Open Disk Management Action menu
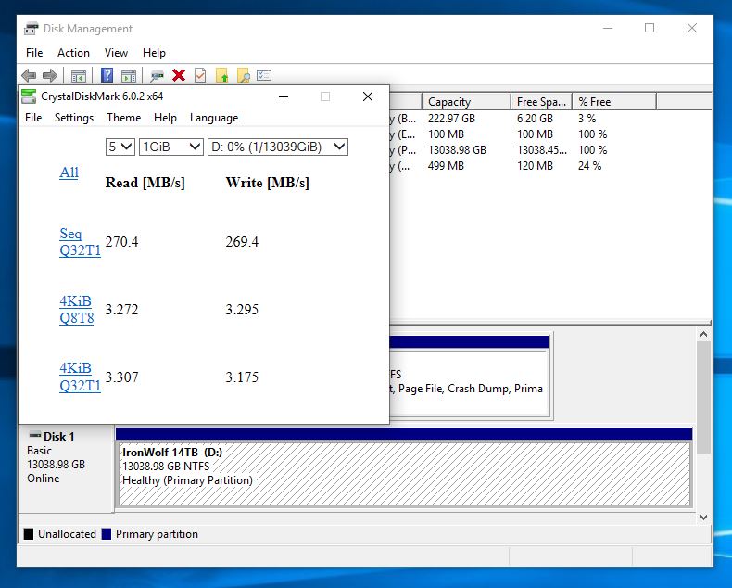This screenshot has width=732, height=588. [73, 53]
